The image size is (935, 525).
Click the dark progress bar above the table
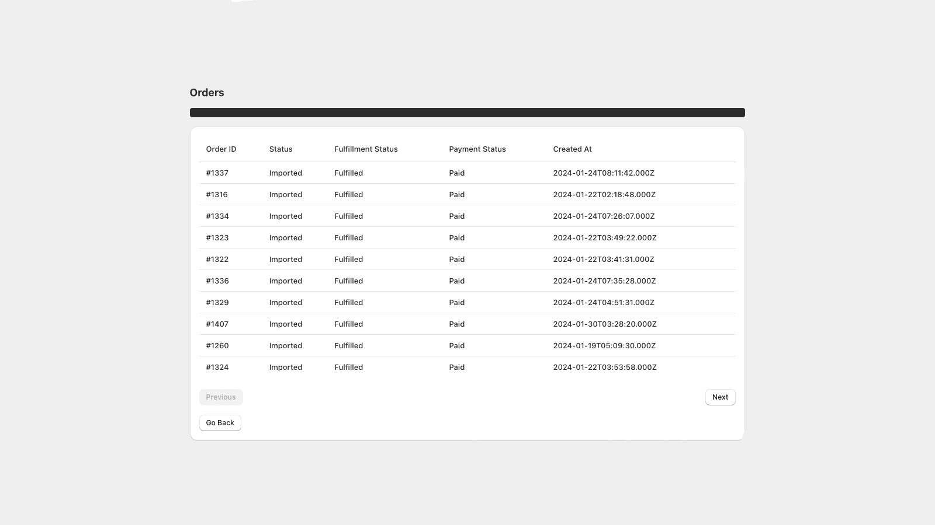pos(467,112)
